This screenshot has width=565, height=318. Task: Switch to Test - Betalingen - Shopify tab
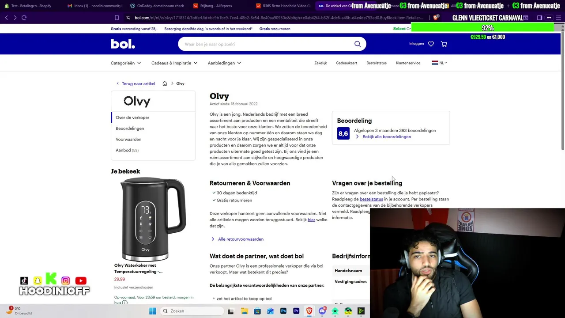tap(32, 6)
